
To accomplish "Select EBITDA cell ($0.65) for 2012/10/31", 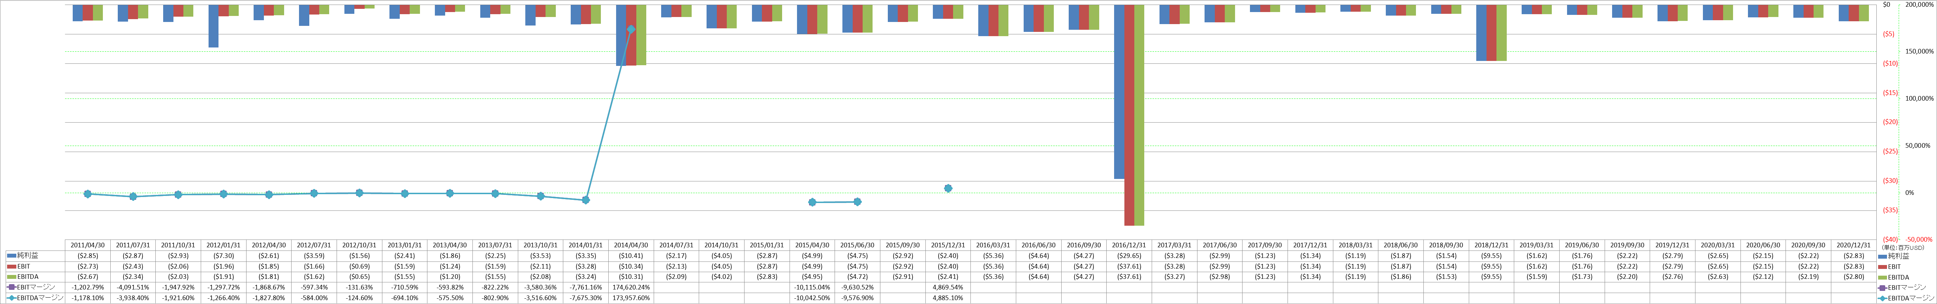I will click(x=359, y=277).
